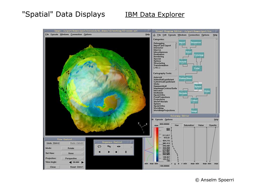Click the Reset Ctrl+F button
258x193 pixels.
click(77, 167)
